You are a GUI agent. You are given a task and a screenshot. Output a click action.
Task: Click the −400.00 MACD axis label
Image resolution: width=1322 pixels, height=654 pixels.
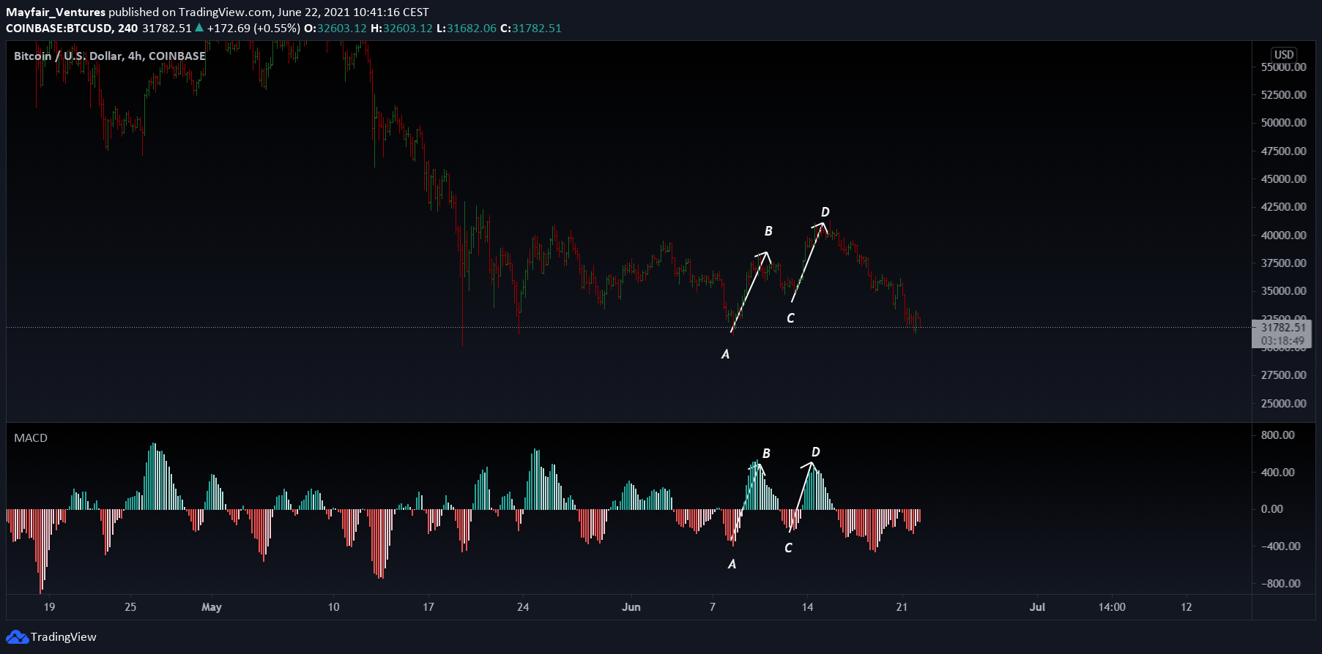point(1280,546)
